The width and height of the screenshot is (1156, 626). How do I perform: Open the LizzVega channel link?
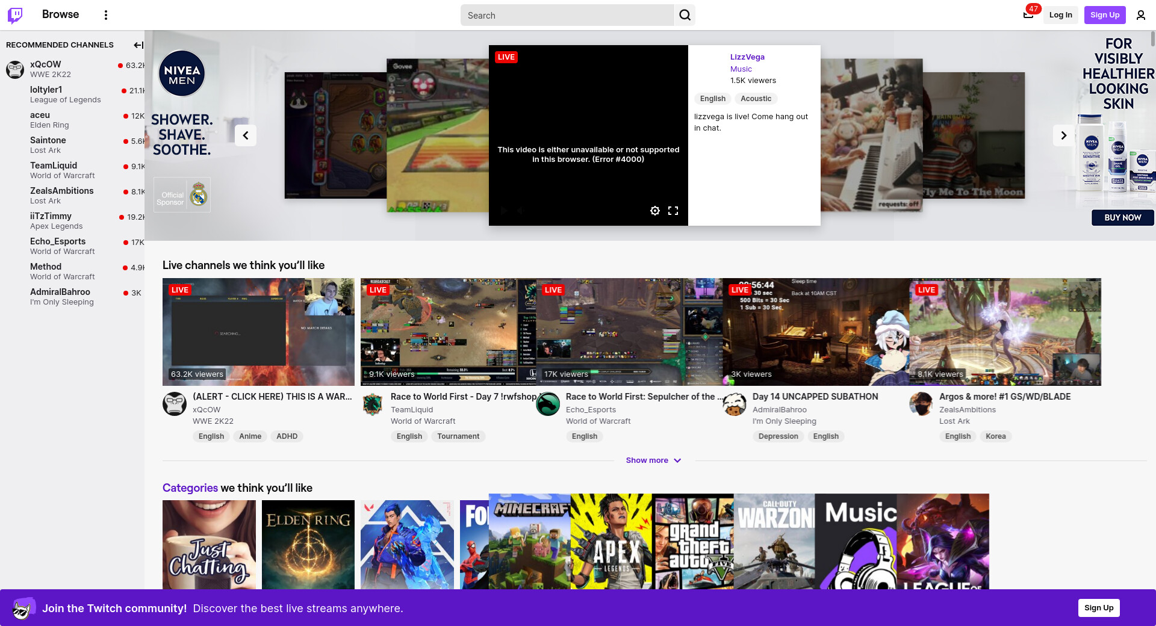tap(747, 57)
